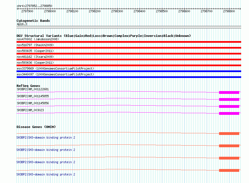Select the red loss bar under nsv516797
249x183 pixels.
pos(129,48)
